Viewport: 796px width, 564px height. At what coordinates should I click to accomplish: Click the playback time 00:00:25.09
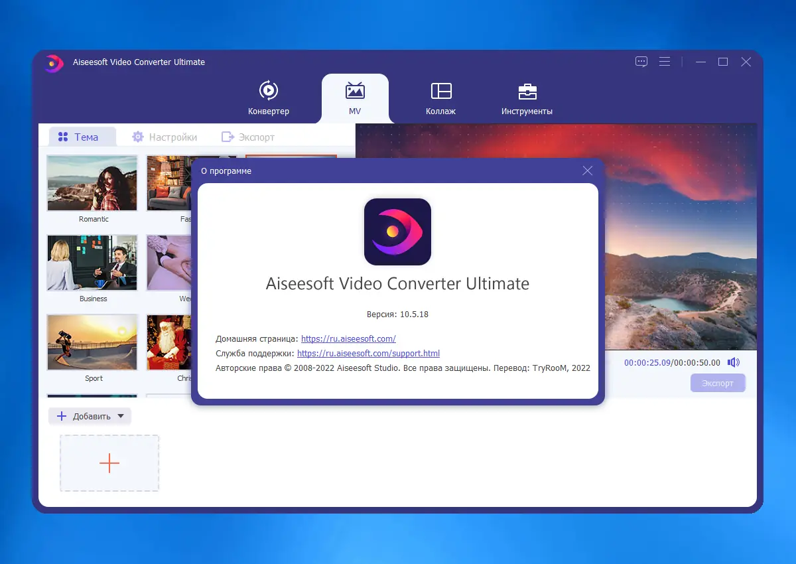pos(647,363)
